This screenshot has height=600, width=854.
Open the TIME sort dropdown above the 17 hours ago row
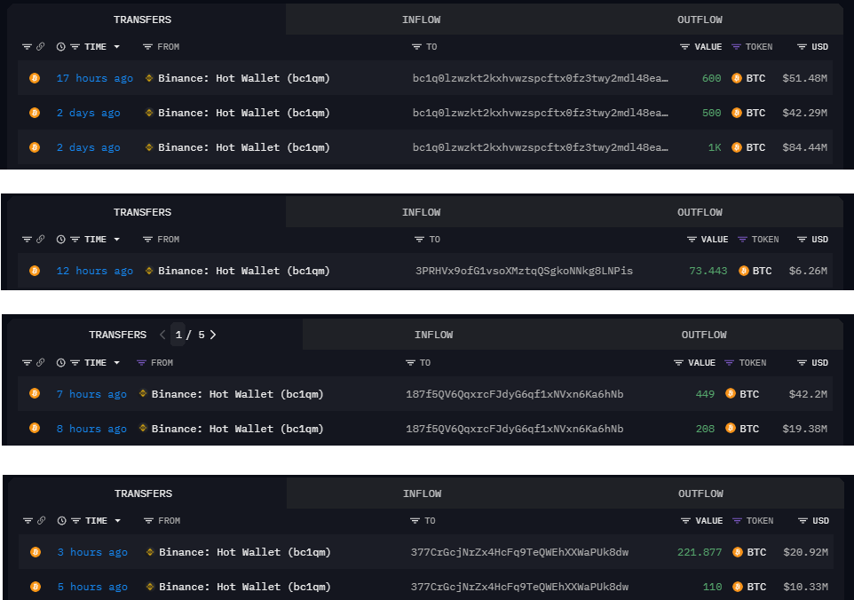click(x=116, y=47)
